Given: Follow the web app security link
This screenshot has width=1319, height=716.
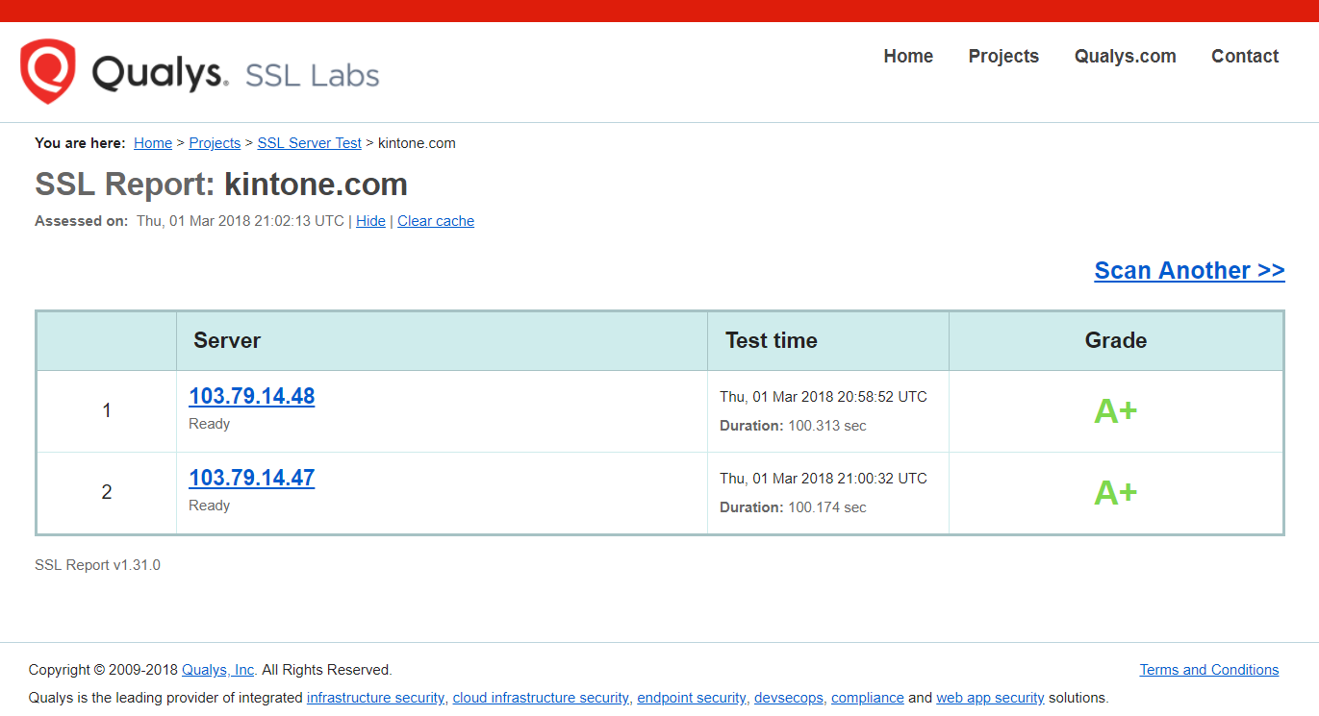Looking at the screenshot, I should pos(990,698).
